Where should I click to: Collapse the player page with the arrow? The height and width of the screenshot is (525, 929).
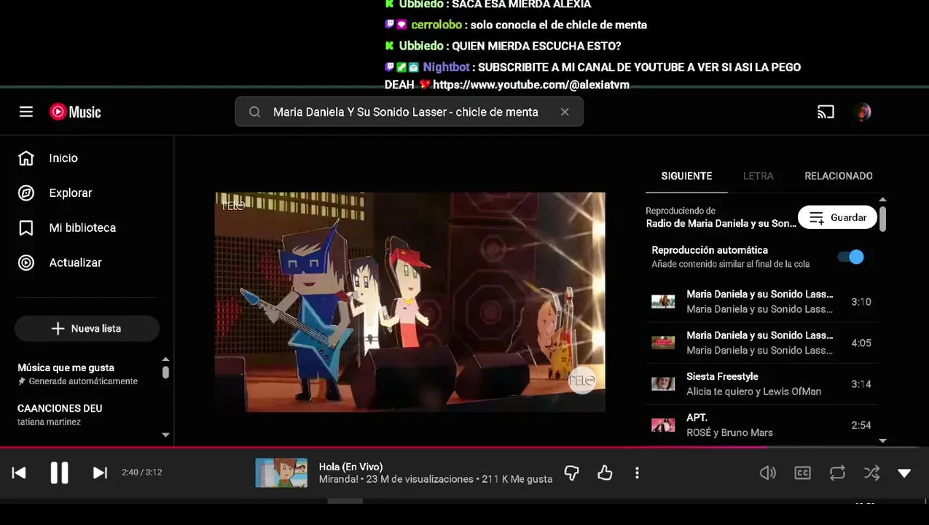904,473
